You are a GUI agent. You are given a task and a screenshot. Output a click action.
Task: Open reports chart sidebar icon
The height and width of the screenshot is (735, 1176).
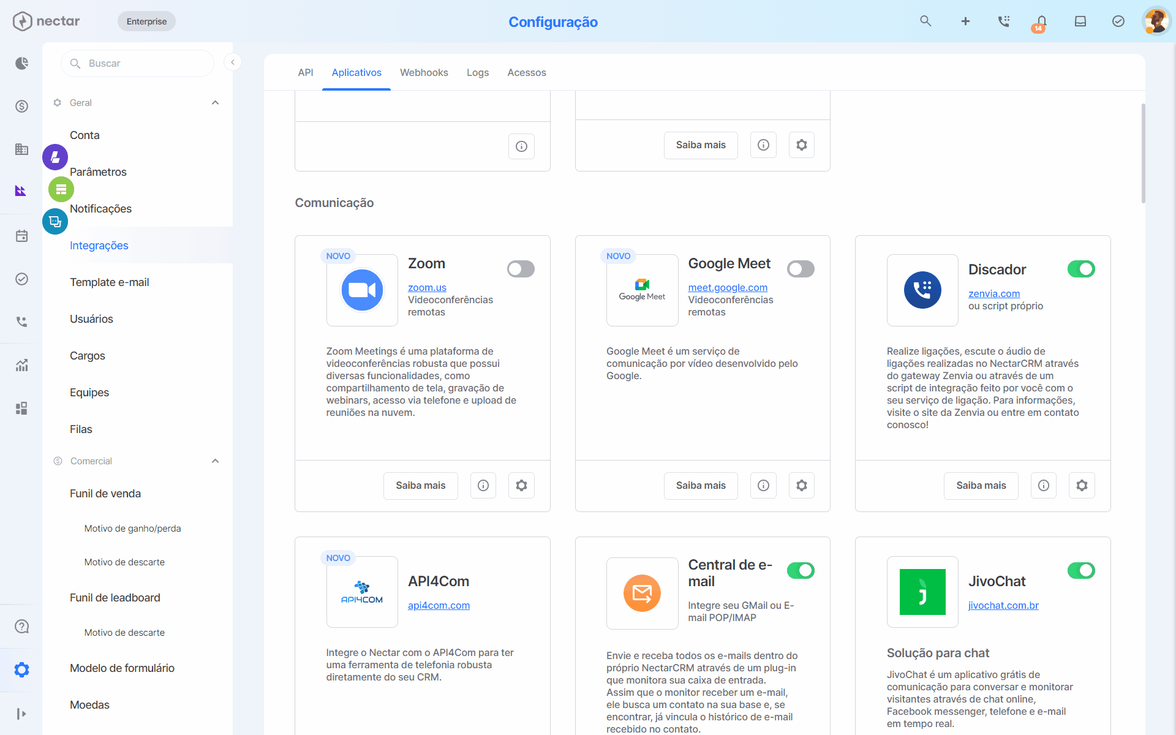tap(21, 365)
